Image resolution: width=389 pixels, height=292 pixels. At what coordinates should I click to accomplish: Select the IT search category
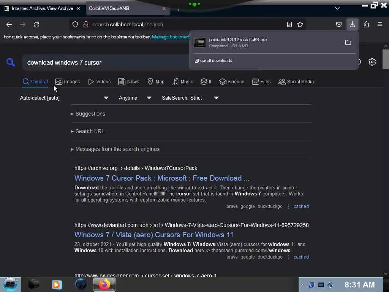point(206,82)
